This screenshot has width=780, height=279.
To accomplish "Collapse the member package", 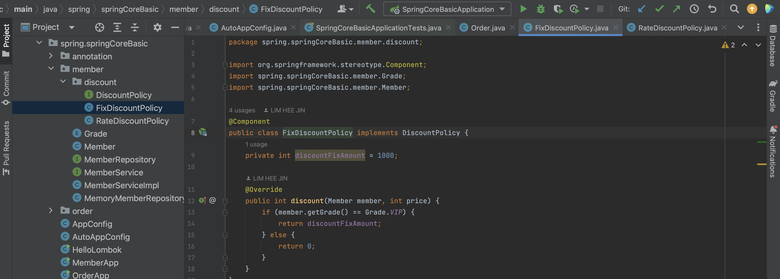I will [51, 69].
